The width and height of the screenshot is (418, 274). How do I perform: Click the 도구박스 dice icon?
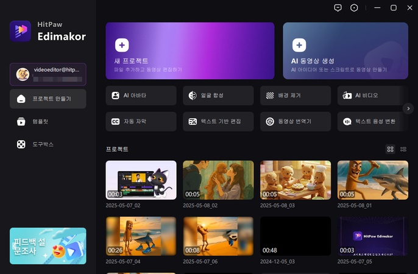pyautogui.click(x=21, y=144)
